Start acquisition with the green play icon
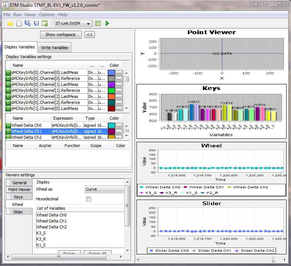Screen dimensions: 291x266 (107, 23)
